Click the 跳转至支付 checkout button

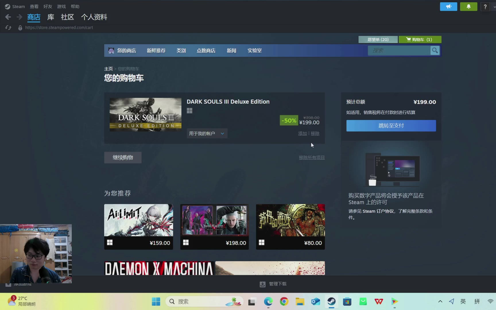pos(391,126)
